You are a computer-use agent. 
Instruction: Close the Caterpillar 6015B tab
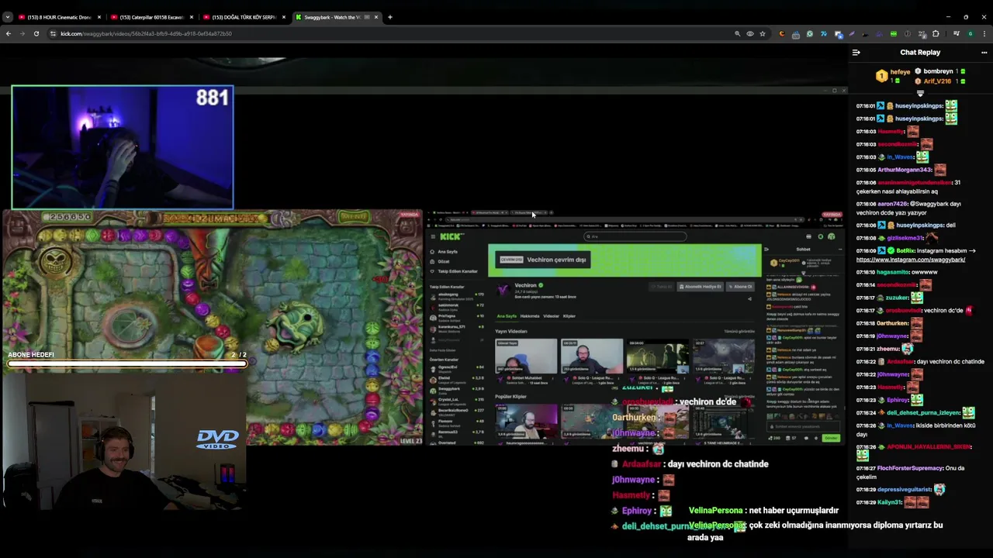191,17
